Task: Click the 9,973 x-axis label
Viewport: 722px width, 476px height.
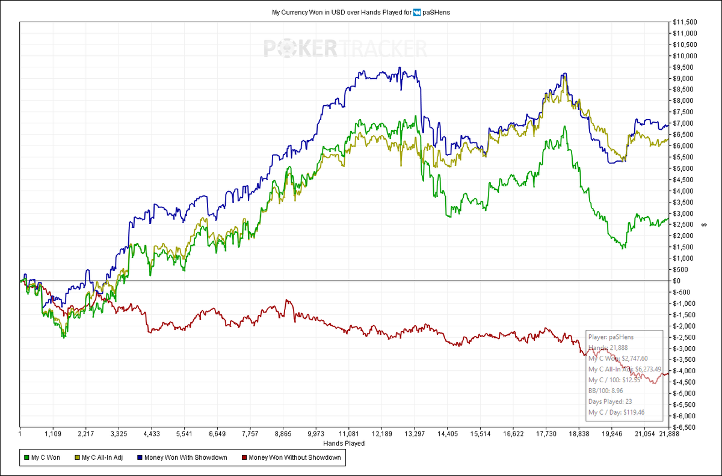Action: point(316,433)
